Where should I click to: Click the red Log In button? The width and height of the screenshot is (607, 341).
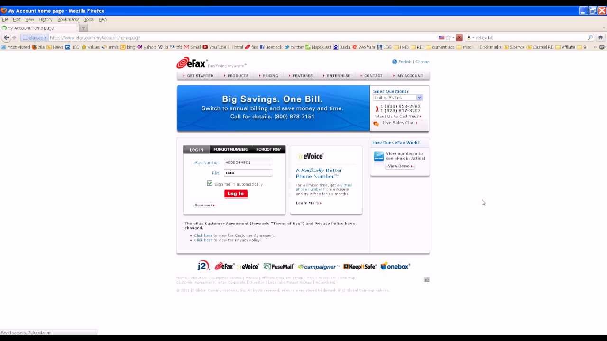point(236,193)
